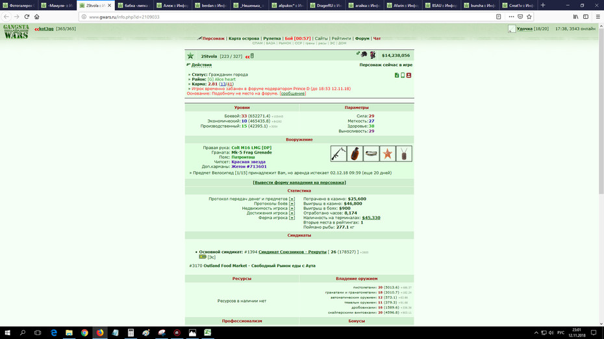Open new browser tab with plus button

click(543, 5)
